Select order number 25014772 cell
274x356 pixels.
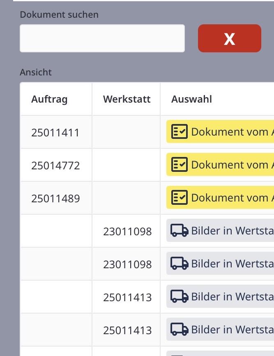click(x=55, y=166)
